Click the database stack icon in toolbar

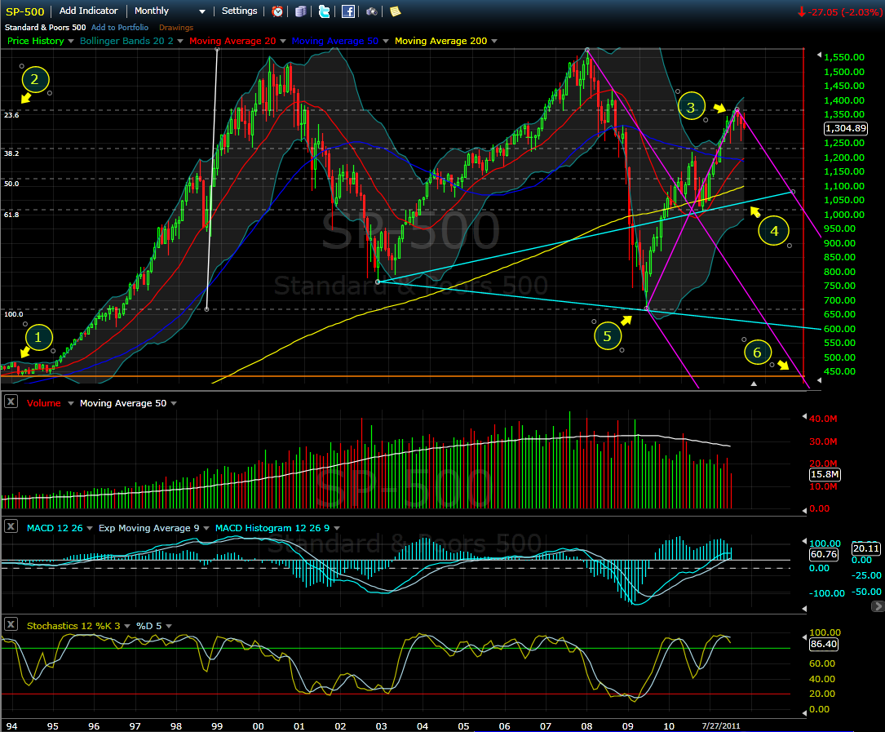coord(301,11)
